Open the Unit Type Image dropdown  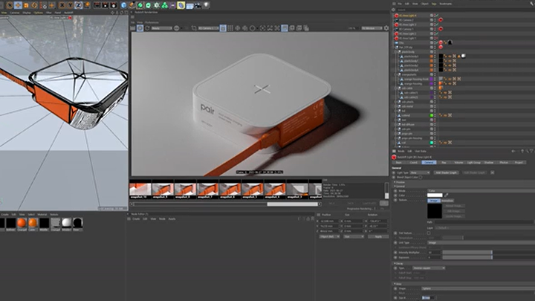pyautogui.click(x=481, y=242)
